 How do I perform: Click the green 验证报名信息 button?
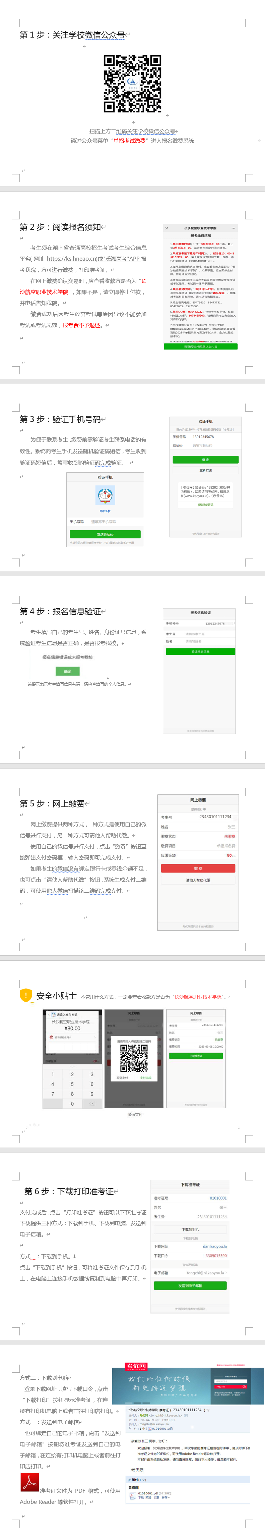(x=200, y=652)
